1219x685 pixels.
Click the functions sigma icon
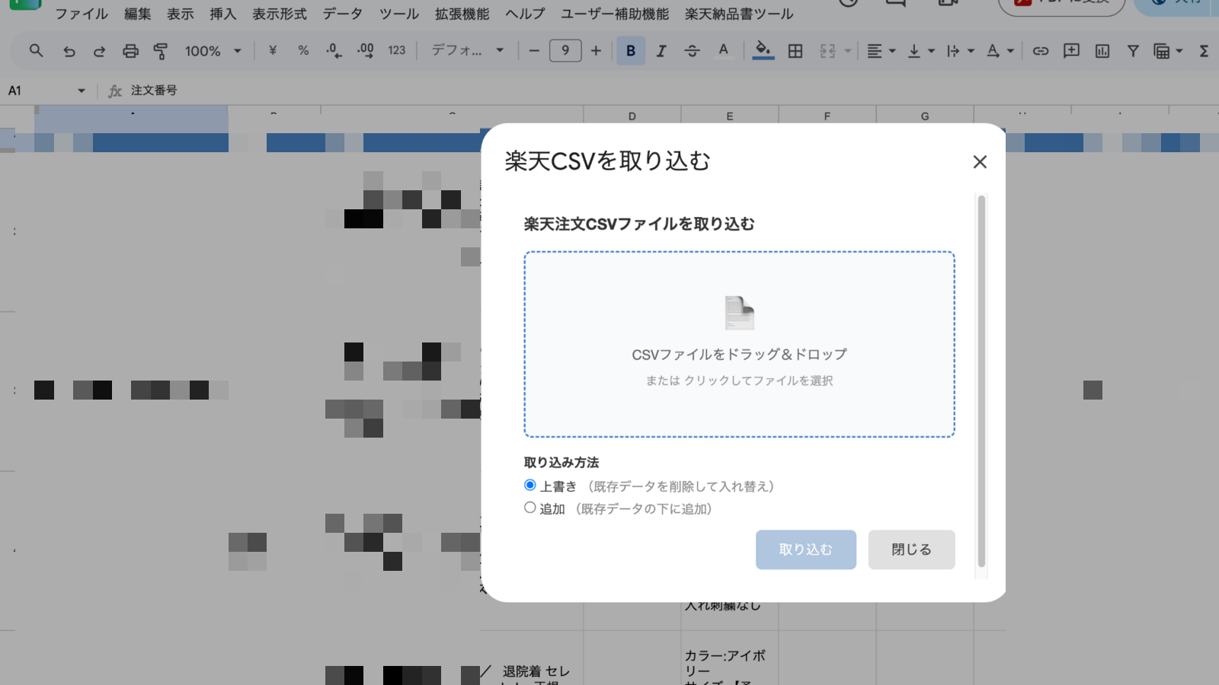click(x=1204, y=51)
